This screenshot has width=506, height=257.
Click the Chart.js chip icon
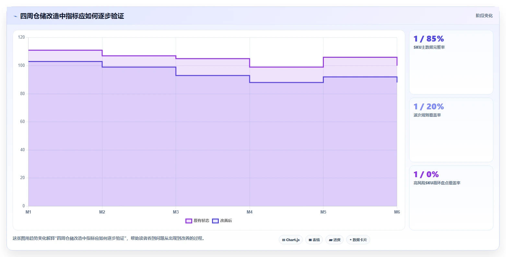click(284, 240)
